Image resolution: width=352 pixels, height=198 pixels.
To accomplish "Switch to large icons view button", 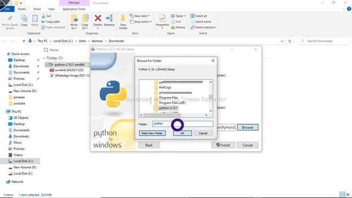I will 348,195.
